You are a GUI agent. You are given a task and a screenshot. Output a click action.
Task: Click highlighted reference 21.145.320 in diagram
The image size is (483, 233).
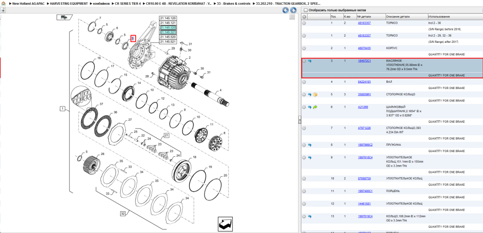pyautogui.click(x=168, y=27)
